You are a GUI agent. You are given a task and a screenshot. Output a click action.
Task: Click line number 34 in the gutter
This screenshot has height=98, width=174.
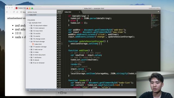point(60,50)
